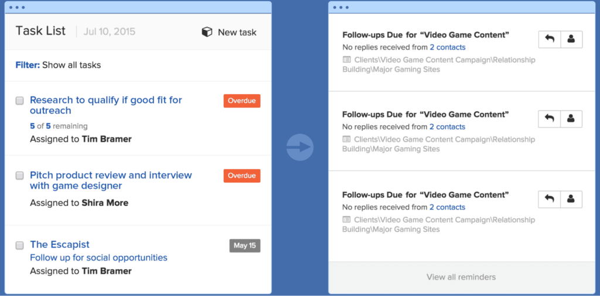Click second reminder's Clients folder path text

click(439, 144)
